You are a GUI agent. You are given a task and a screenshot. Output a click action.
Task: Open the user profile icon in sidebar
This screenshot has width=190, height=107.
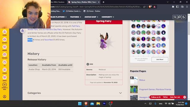(4, 97)
